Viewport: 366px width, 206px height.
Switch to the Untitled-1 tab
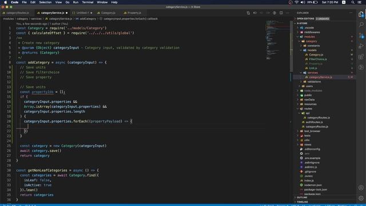82,13
